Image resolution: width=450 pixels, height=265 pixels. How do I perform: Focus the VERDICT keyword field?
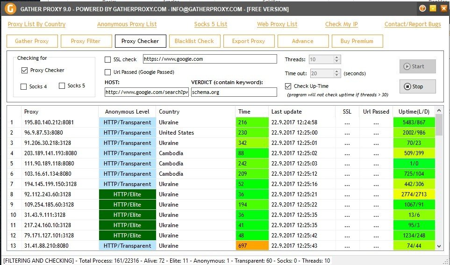pyautogui.click(x=234, y=92)
